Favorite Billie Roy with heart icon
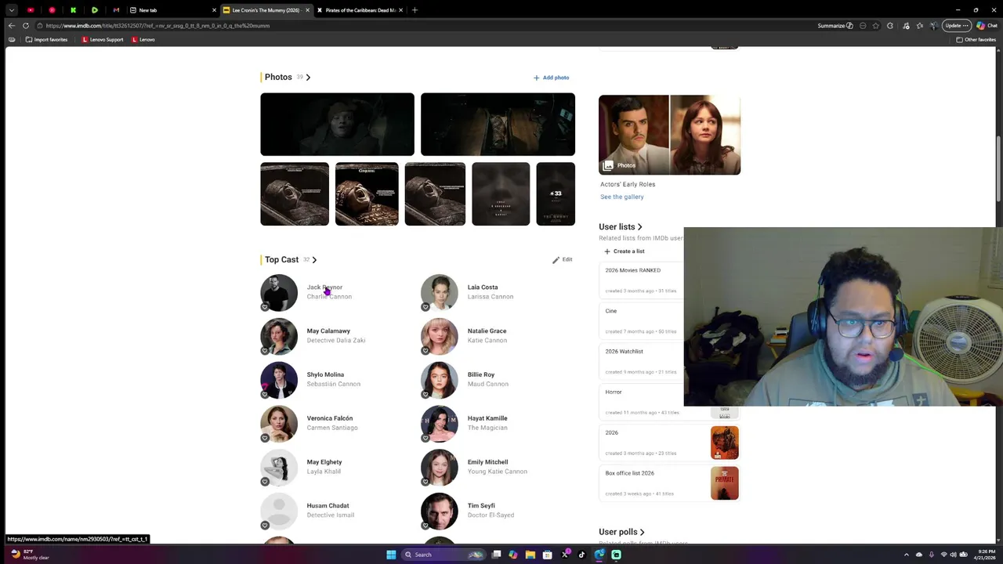The width and height of the screenshot is (1003, 564). tap(425, 394)
